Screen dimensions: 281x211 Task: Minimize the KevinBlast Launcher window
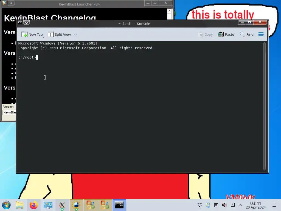[x=148, y=3]
